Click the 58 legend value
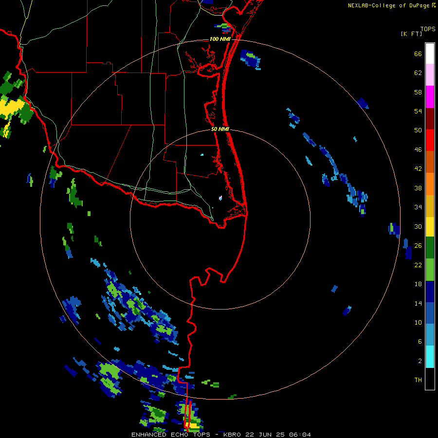The image size is (438, 438). 418,92
